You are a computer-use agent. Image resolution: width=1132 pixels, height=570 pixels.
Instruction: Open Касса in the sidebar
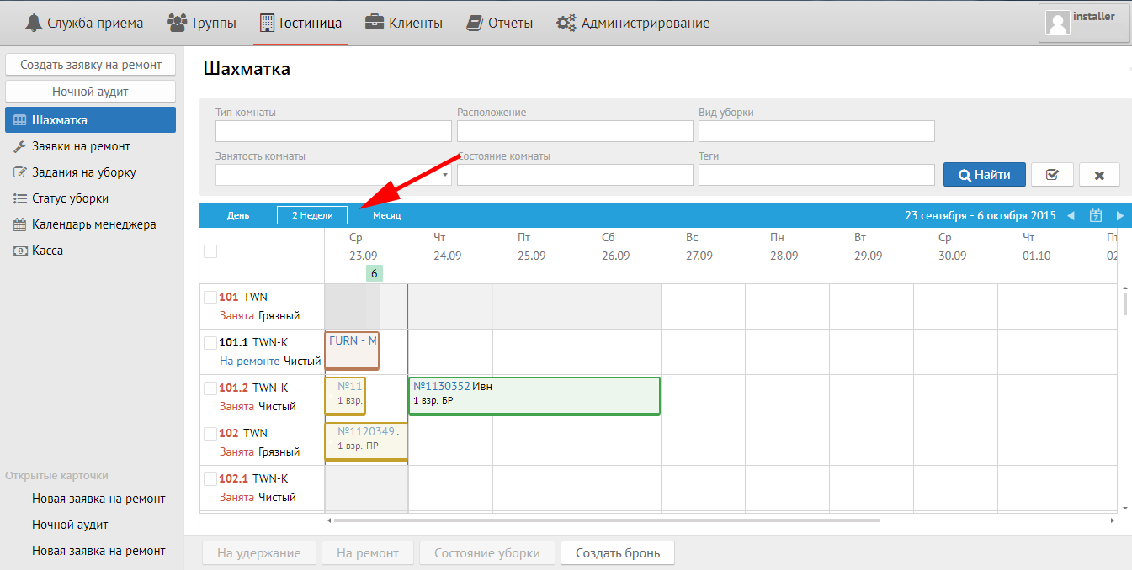click(x=47, y=251)
